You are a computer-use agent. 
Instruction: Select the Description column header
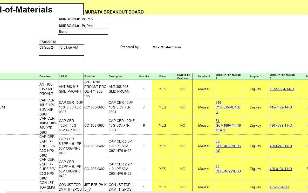122,76
